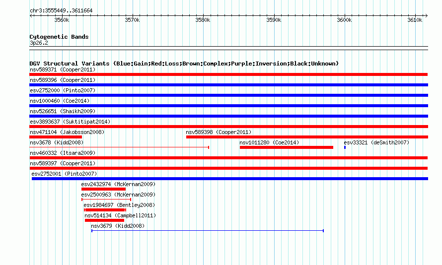Screen dimensions: 442x265
Task: Open esv2752000 (Pinto2007) variant label
Action: click(x=63, y=90)
